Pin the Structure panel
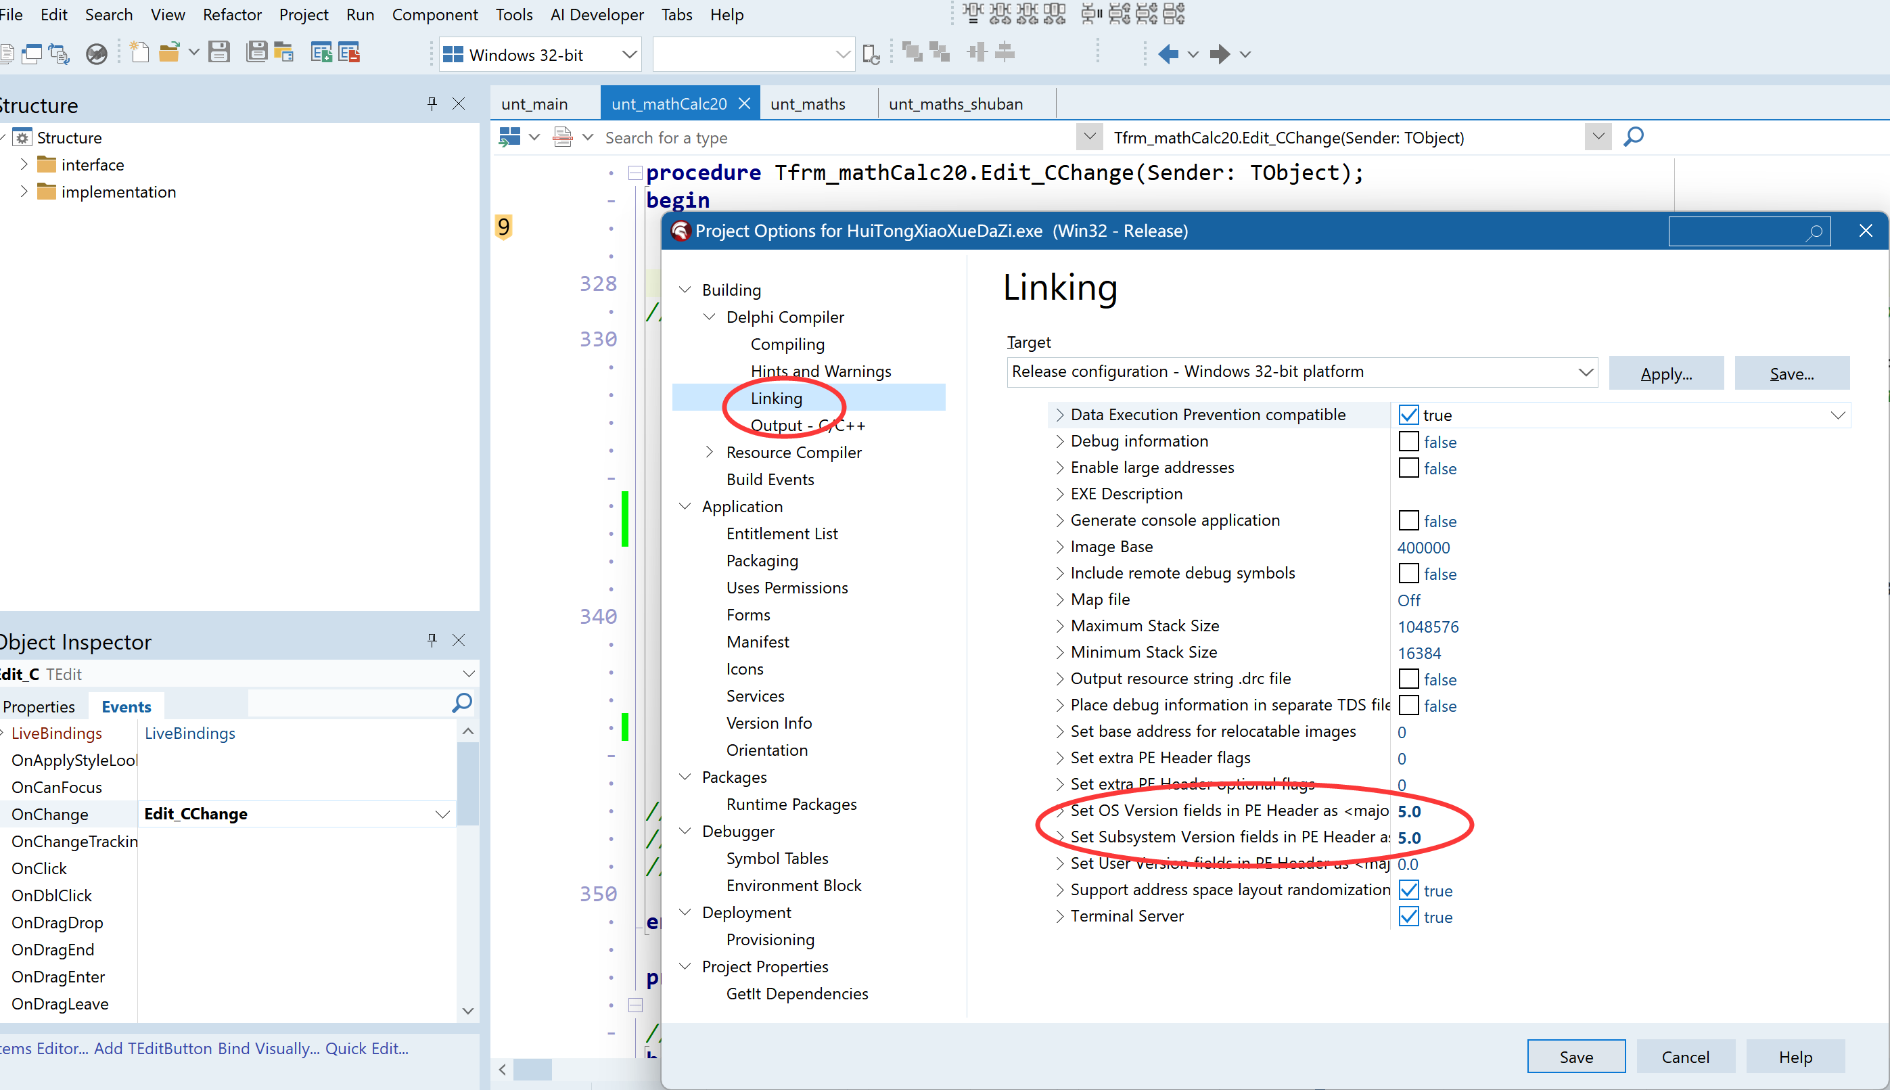Viewport: 1890px width, 1090px height. click(x=432, y=104)
